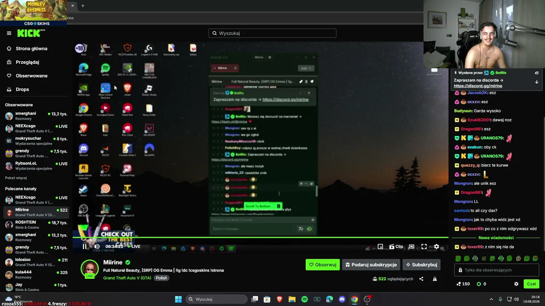This screenshot has width=545, height=306.
Task: Open a new browser tab
Action: tap(83, 6)
